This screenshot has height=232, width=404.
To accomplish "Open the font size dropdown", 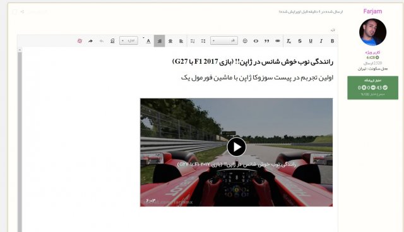I will 129,41.
